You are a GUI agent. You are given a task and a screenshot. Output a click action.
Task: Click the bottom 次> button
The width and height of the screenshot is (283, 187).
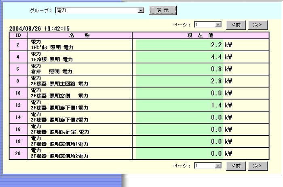tap(258, 166)
